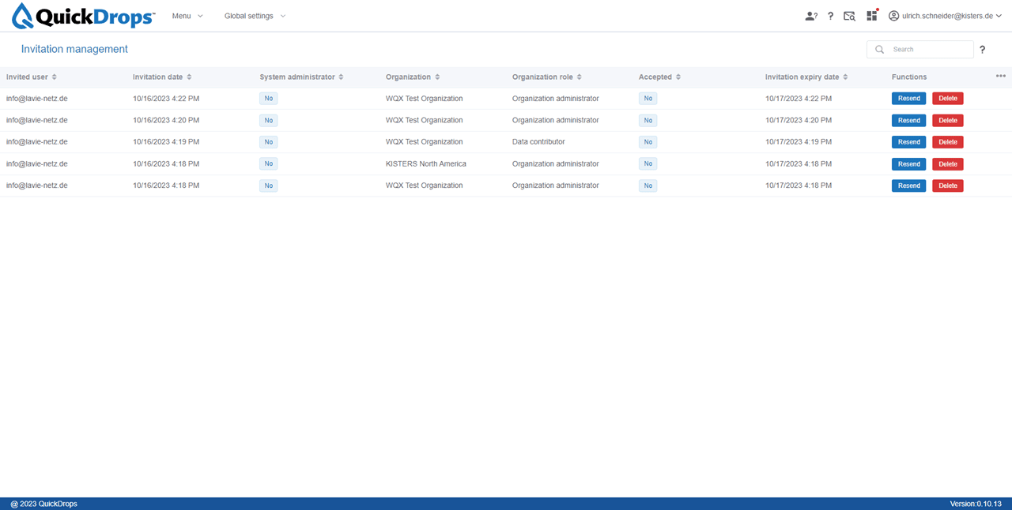Click the Version:0.10.13 footer text

coord(976,504)
